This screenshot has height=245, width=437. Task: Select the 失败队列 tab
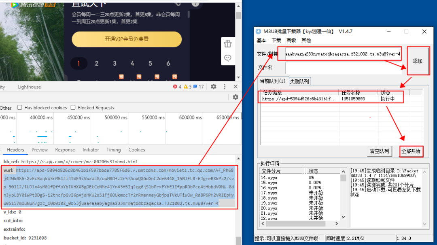click(299, 81)
